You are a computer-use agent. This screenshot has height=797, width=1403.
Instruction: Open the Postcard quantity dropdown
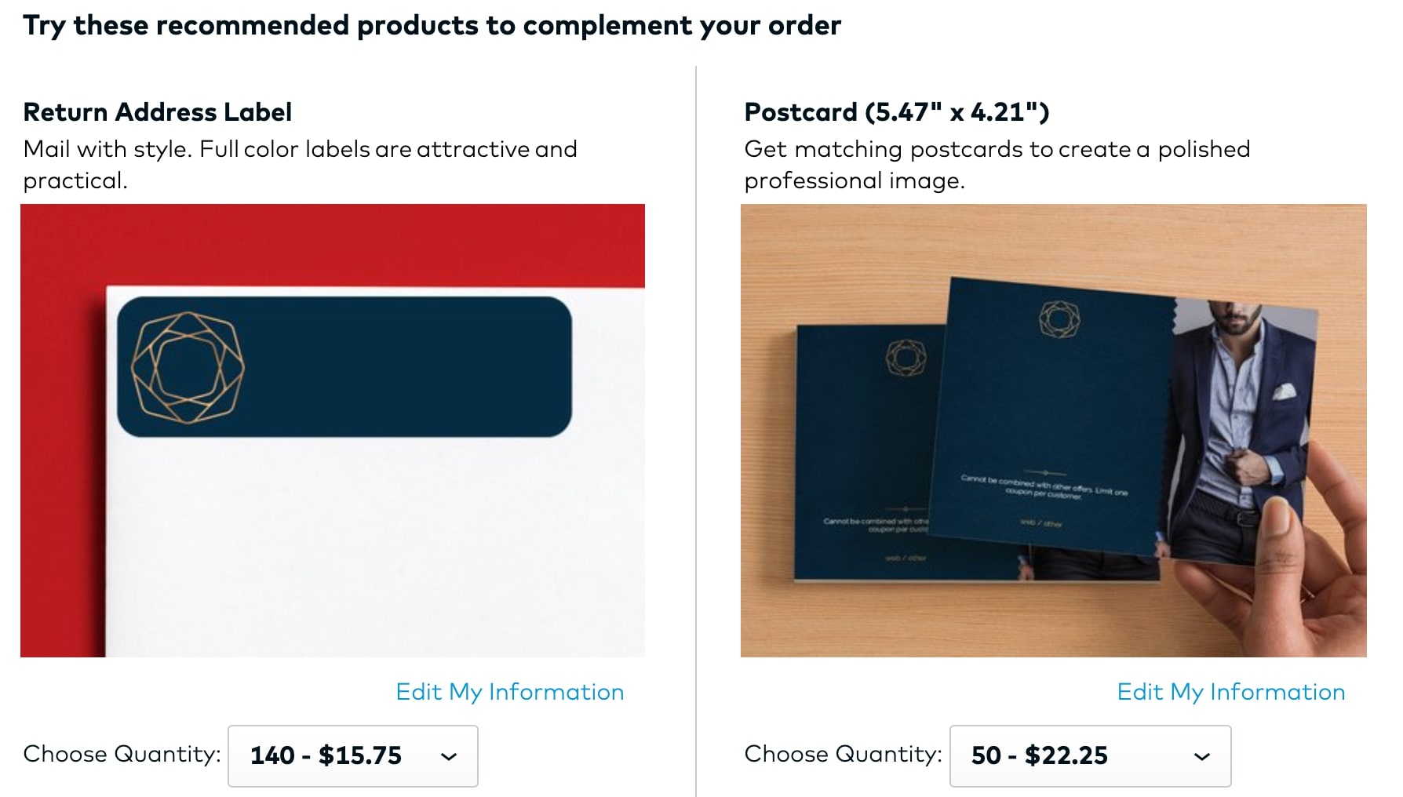[1089, 756]
